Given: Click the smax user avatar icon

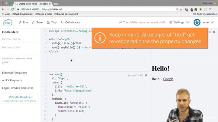Looking at the screenshot, I should pos(197,22).
